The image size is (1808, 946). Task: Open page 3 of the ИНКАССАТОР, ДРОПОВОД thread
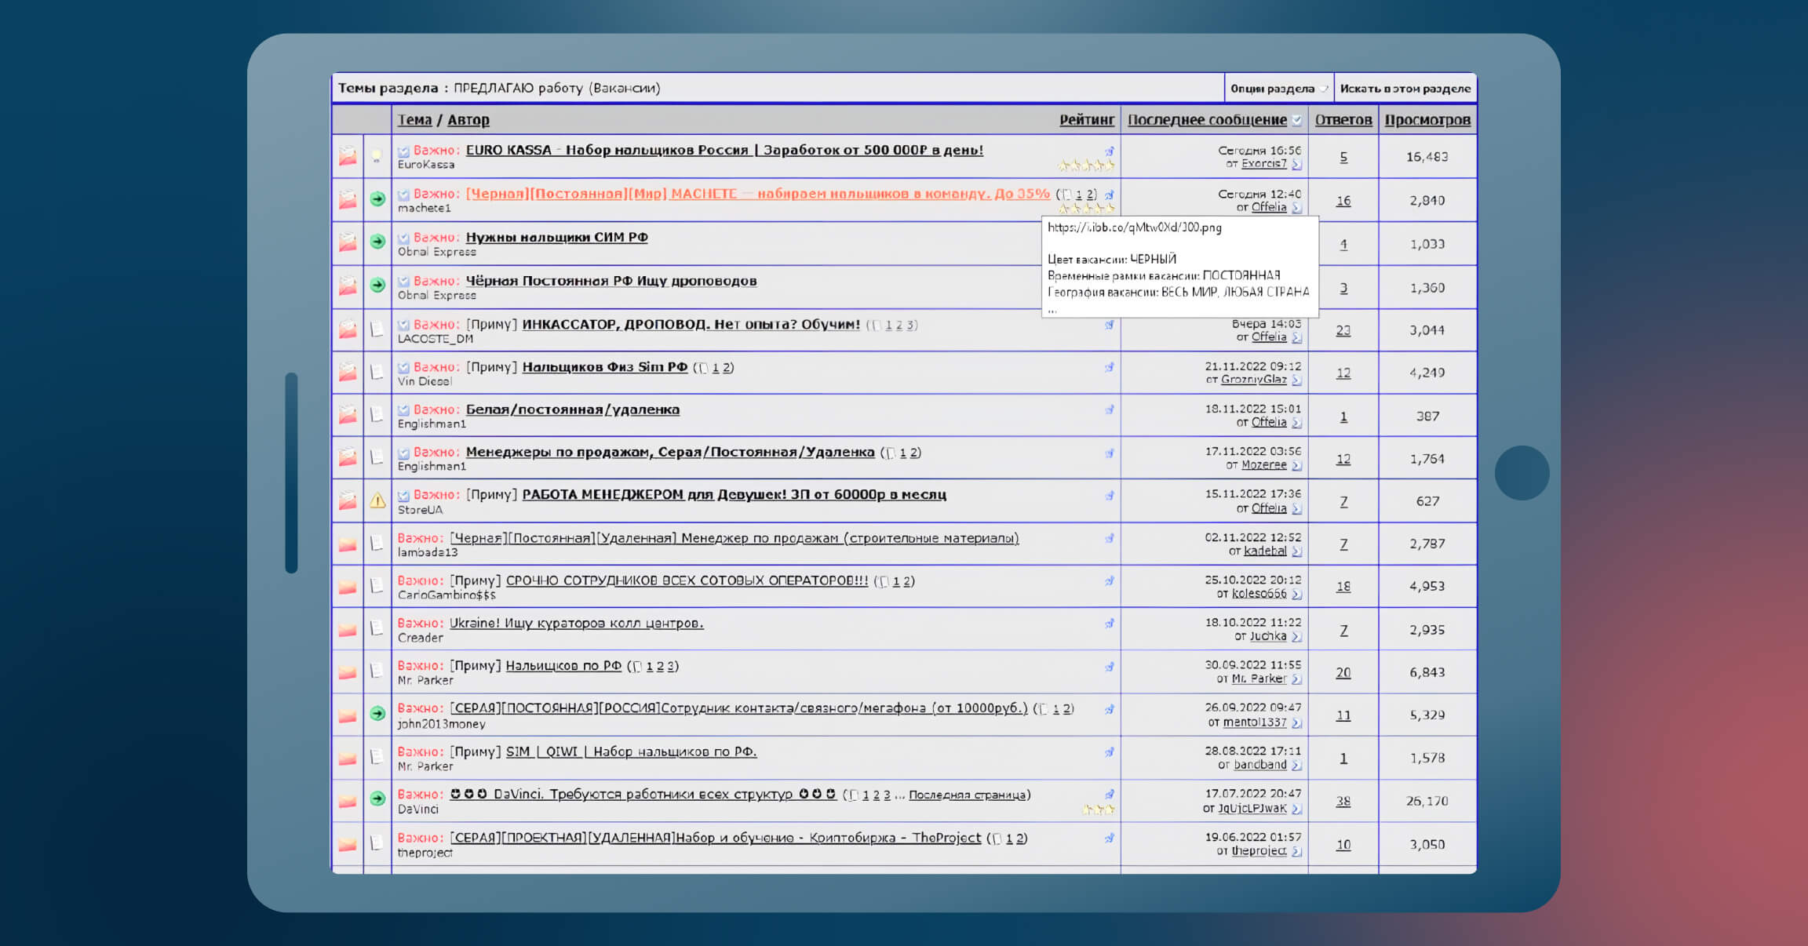[x=909, y=325]
